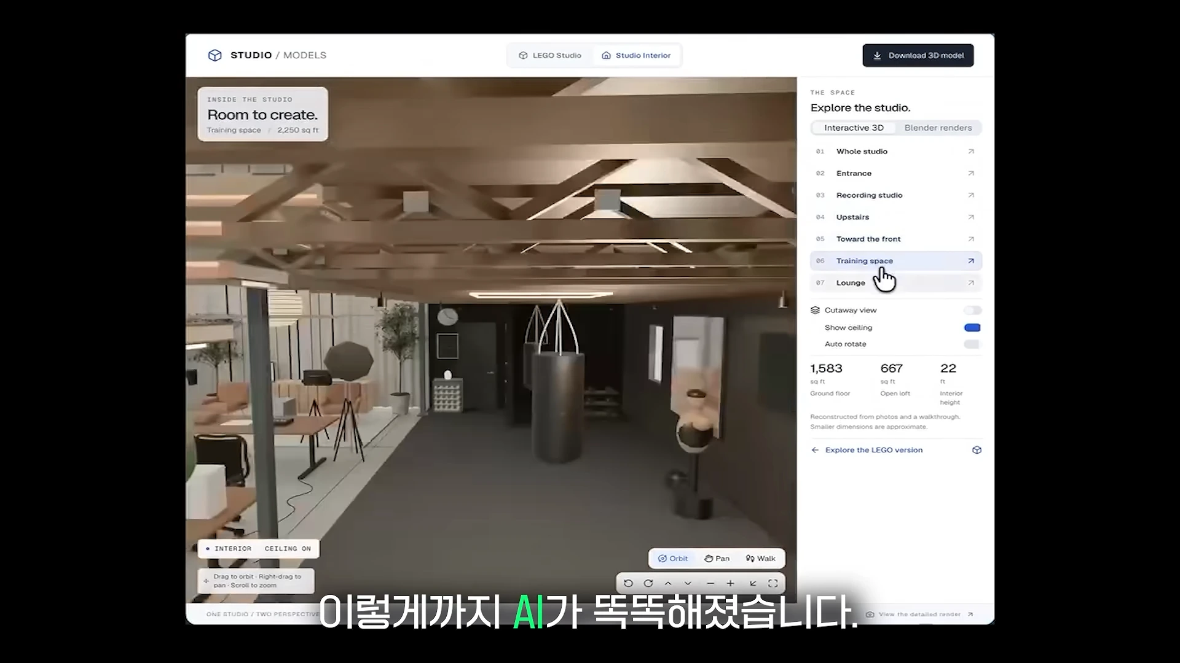Open Lounge view arrow icon
Screen dimensions: 1180x663
point(971,283)
